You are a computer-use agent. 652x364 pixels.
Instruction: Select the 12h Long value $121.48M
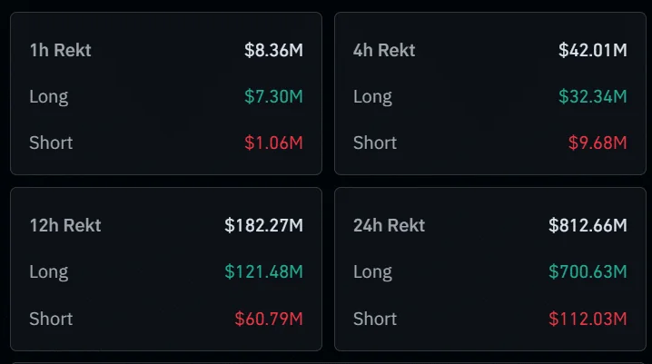[264, 271]
